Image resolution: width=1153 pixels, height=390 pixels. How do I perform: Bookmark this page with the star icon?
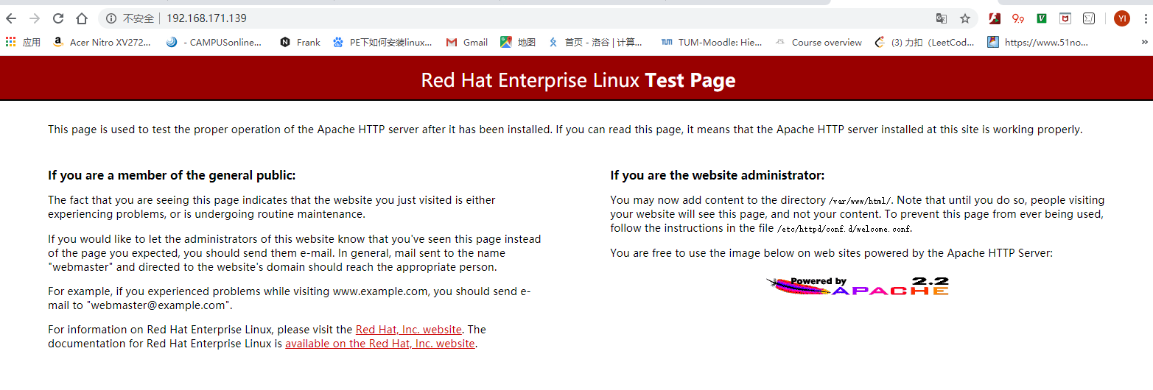point(965,18)
